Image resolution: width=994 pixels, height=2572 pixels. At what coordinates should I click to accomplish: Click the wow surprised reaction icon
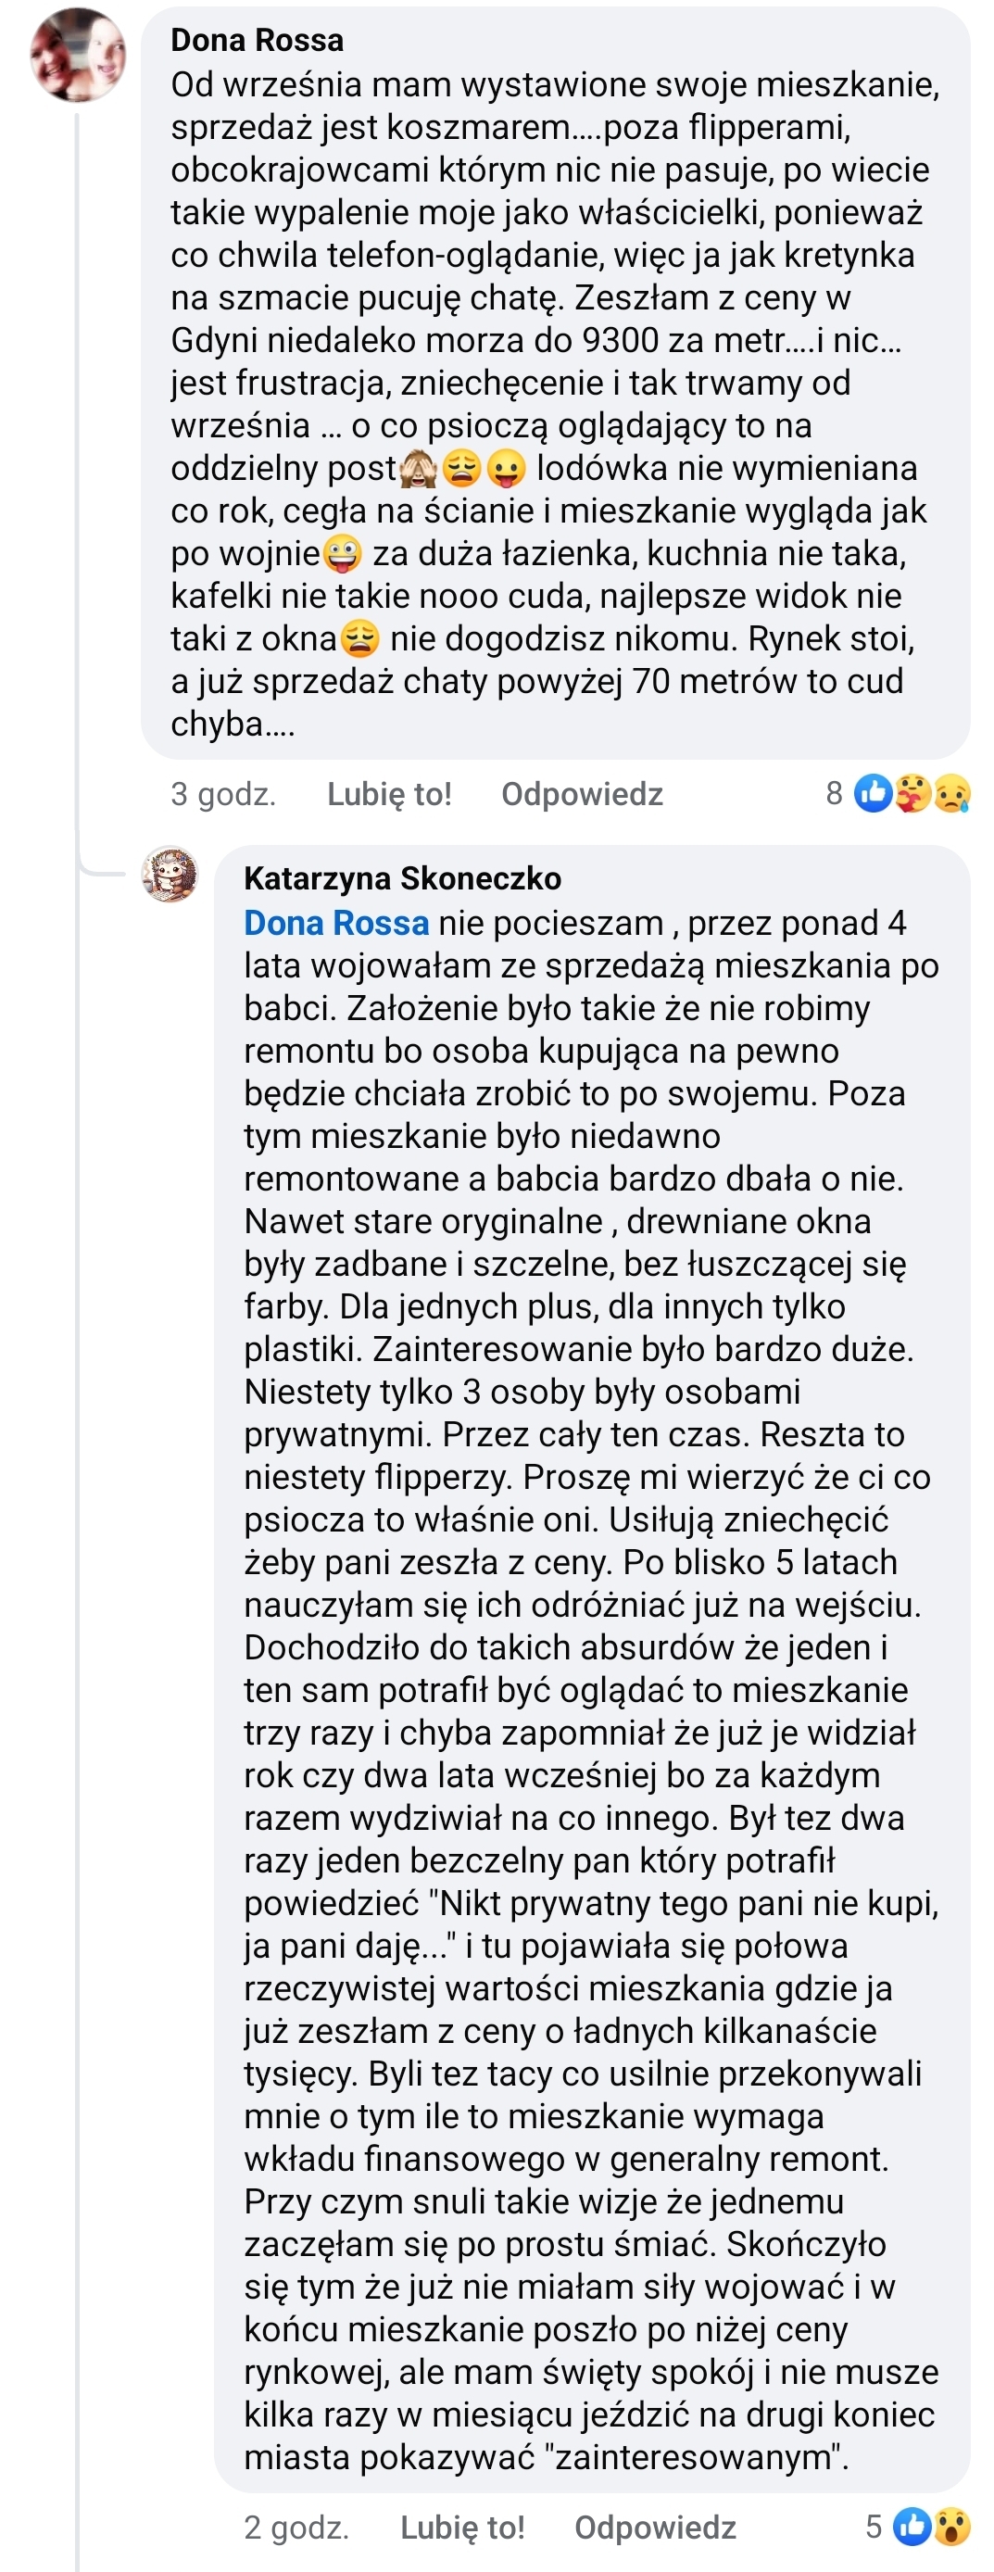coord(951,2526)
